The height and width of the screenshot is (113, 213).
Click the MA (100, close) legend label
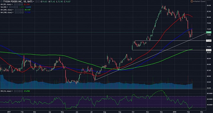[6, 12]
